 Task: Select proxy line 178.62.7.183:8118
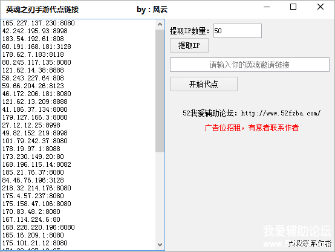33,54
